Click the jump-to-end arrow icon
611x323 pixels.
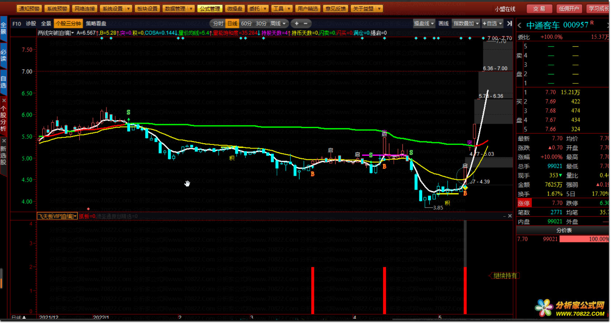(510, 24)
